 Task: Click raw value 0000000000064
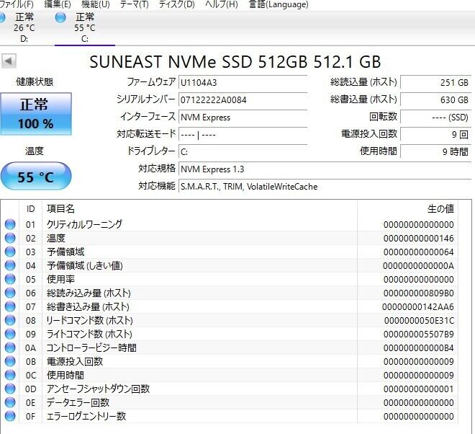pos(419,252)
